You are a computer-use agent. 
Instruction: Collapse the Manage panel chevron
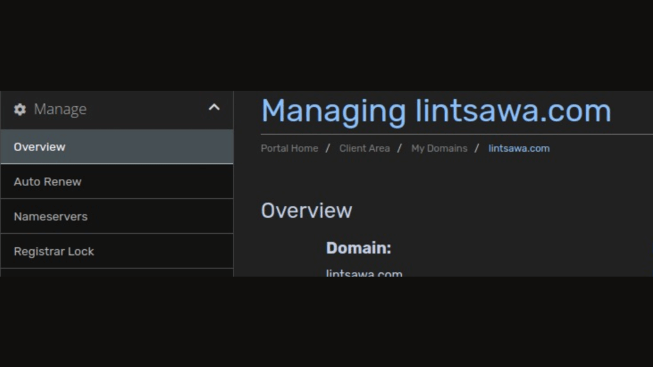coord(214,108)
